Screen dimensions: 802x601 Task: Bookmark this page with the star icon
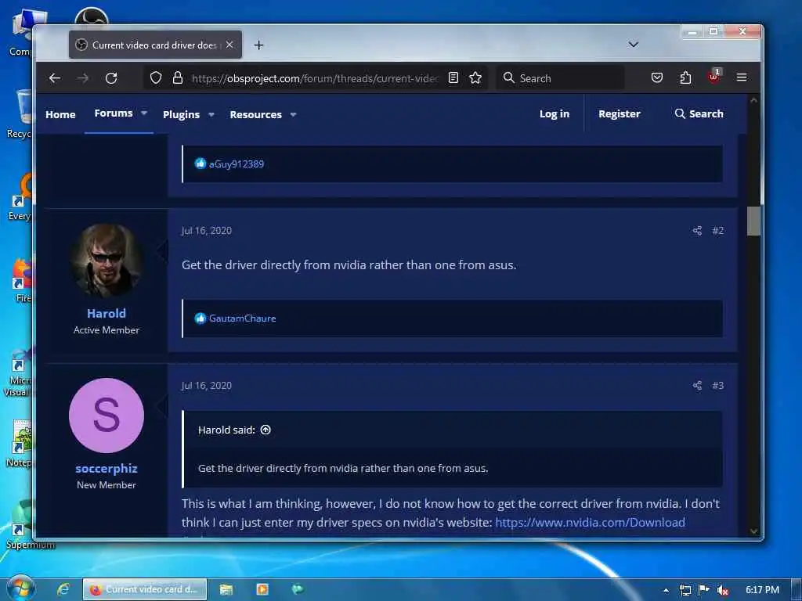475,77
